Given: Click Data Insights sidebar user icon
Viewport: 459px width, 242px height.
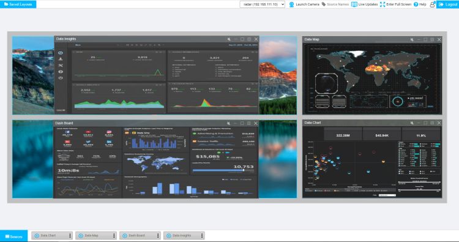Looking at the screenshot, I should pyautogui.click(x=61, y=59).
